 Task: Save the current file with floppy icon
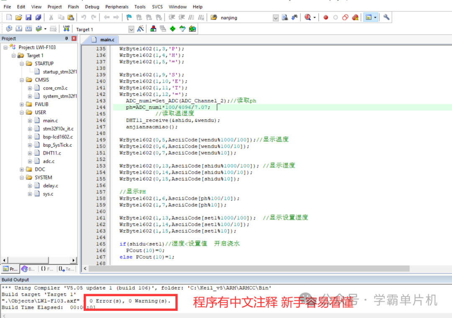click(28, 17)
